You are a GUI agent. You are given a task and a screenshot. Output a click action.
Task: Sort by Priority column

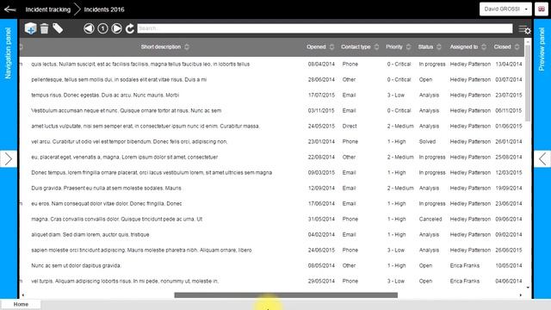pyautogui.click(x=398, y=46)
